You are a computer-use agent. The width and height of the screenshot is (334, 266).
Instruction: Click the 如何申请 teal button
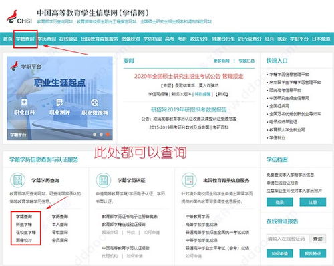pos(280,253)
